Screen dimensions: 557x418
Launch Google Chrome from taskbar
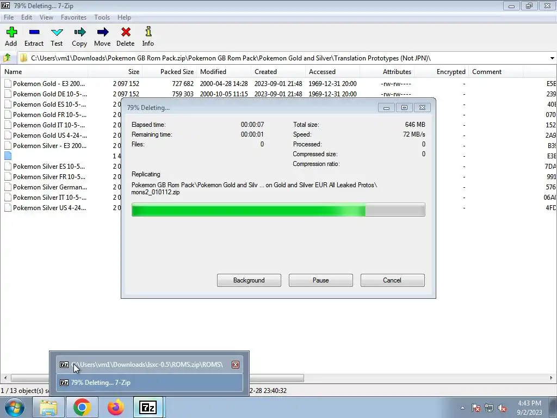pos(82,407)
